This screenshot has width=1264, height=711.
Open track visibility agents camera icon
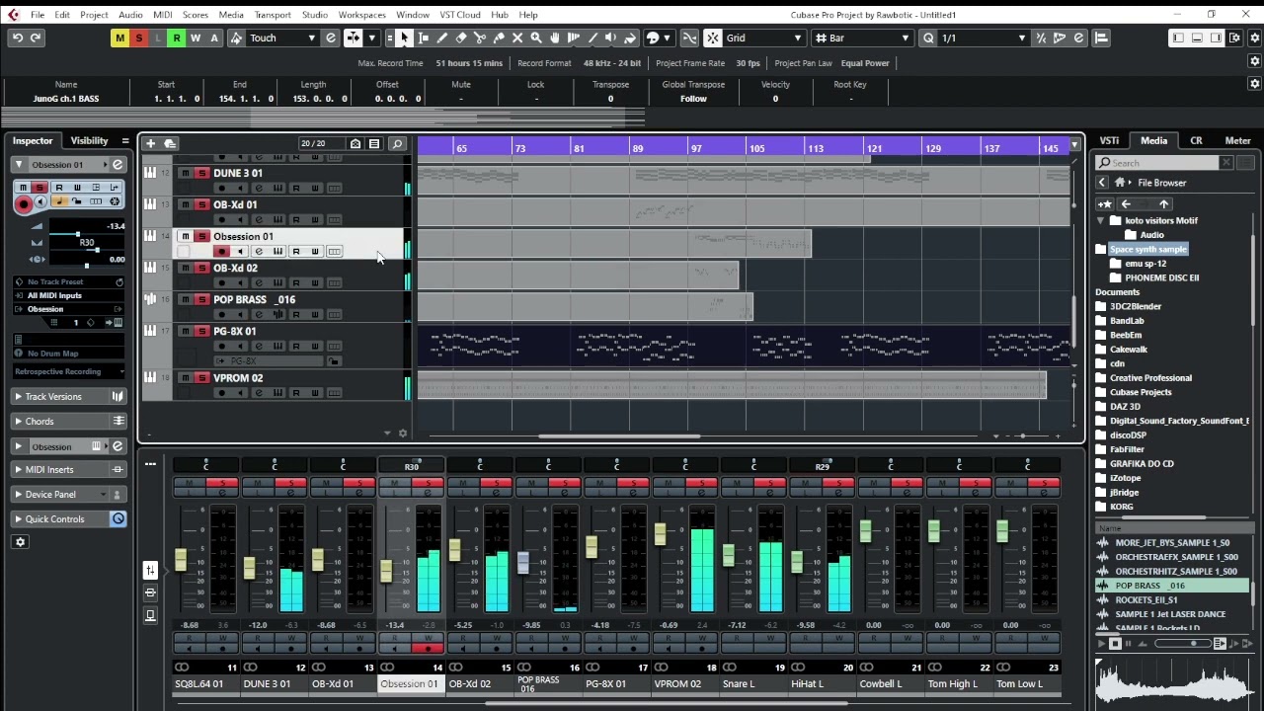(355, 144)
